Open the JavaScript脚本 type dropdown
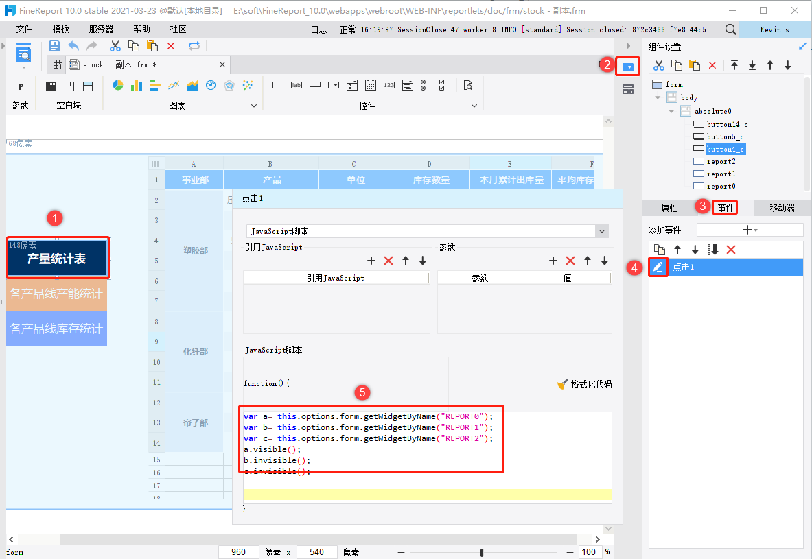 (602, 231)
